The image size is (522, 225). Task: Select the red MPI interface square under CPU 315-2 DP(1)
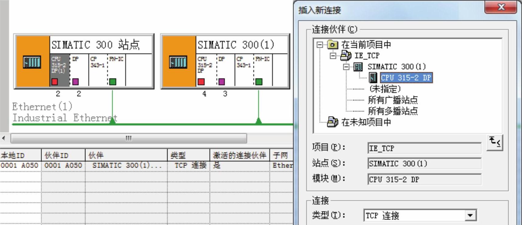[x=55, y=81]
